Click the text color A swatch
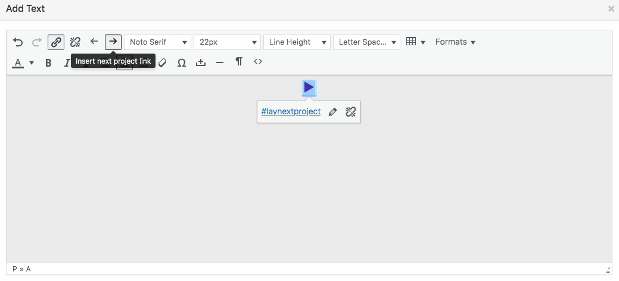The image size is (619, 281). pos(18,63)
